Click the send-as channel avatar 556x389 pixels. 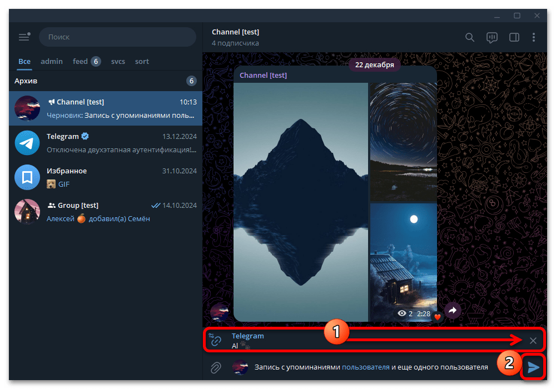tap(240, 367)
